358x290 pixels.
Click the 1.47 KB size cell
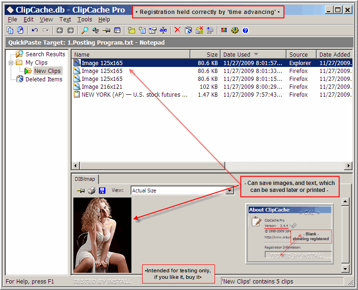[x=208, y=95]
